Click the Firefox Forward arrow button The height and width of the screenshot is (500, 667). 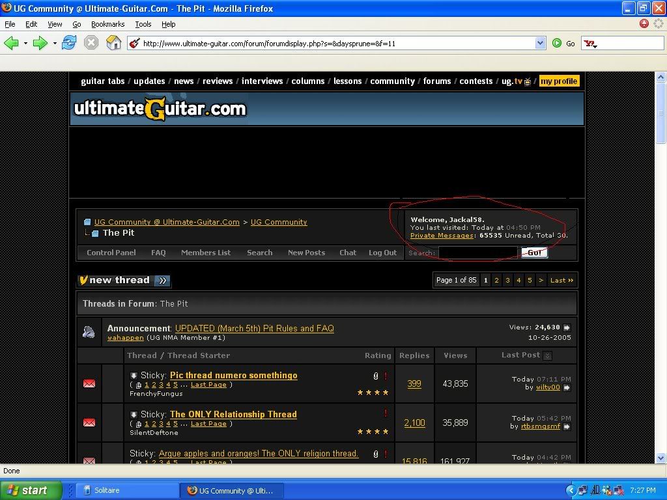pyautogui.click(x=40, y=43)
